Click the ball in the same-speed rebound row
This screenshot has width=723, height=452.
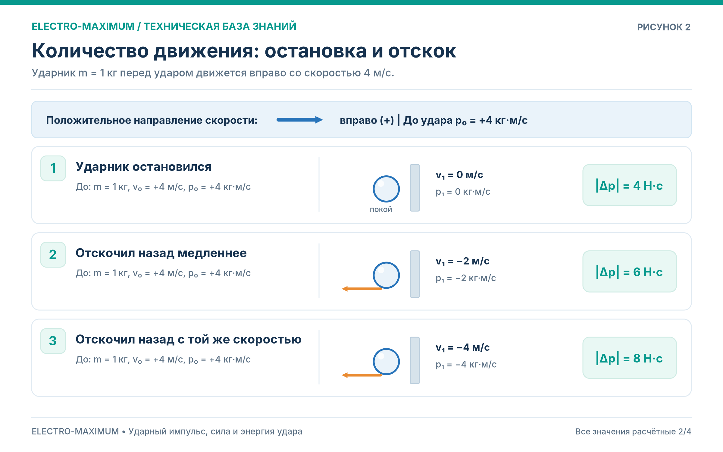pyautogui.click(x=386, y=362)
